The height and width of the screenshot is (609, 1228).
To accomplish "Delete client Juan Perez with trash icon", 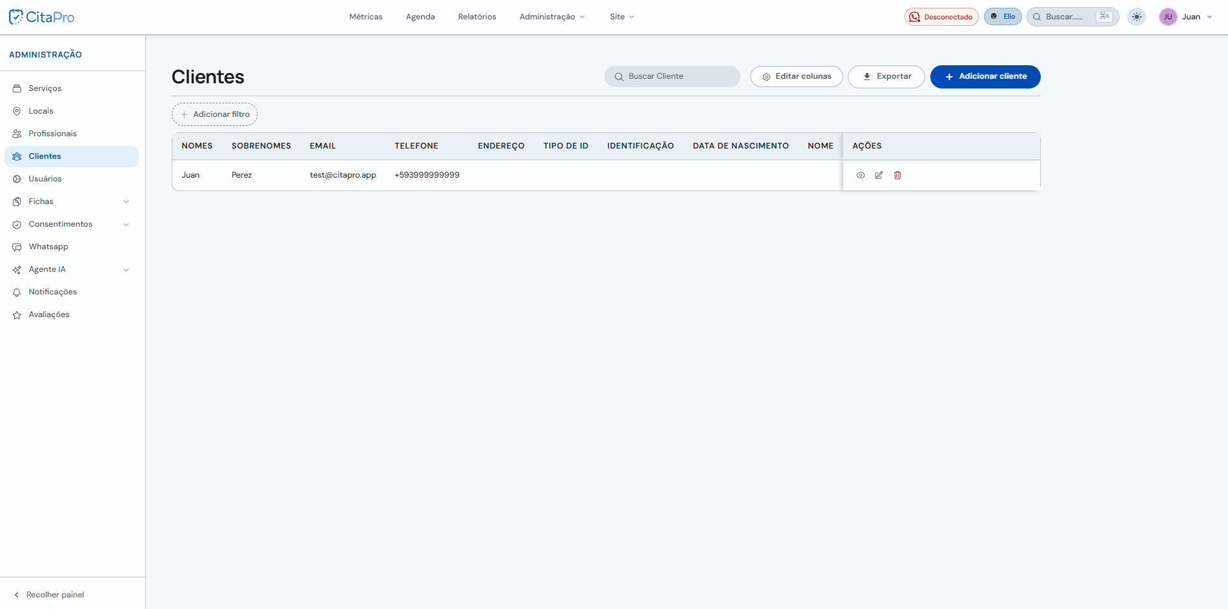I will click(897, 175).
